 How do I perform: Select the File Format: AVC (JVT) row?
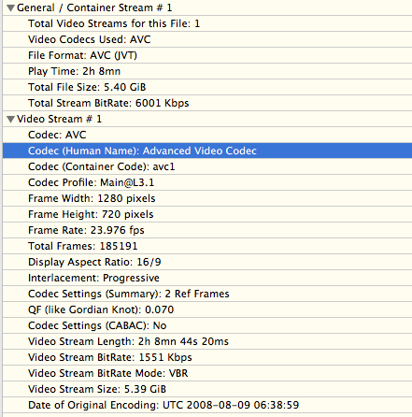tap(207, 55)
